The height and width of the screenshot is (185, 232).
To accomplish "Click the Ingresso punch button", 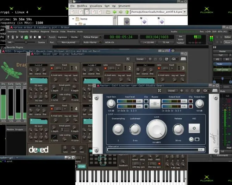I will [62, 37].
